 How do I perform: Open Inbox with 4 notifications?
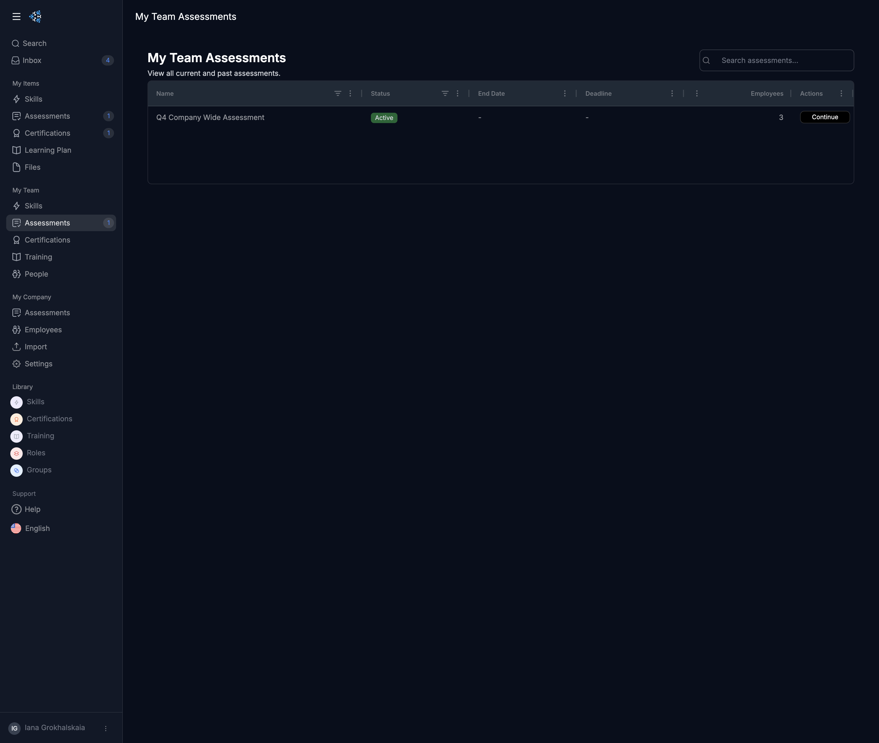[32, 60]
